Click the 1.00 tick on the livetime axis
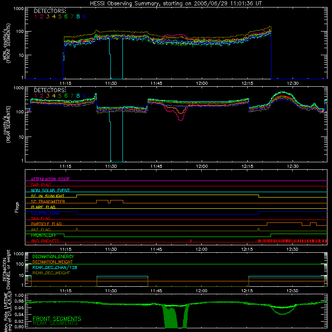Viewport: 332px width, 332px height. (x=19, y=295)
